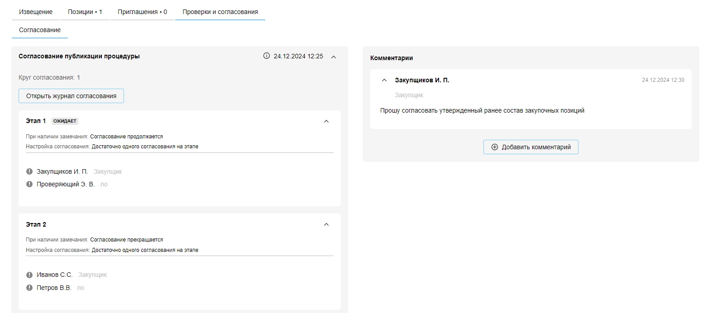Open the Приглашения tab
This screenshot has width=712, height=313.
[x=142, y=12]
